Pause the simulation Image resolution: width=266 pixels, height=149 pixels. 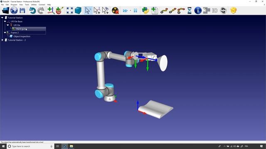point(135,10)
